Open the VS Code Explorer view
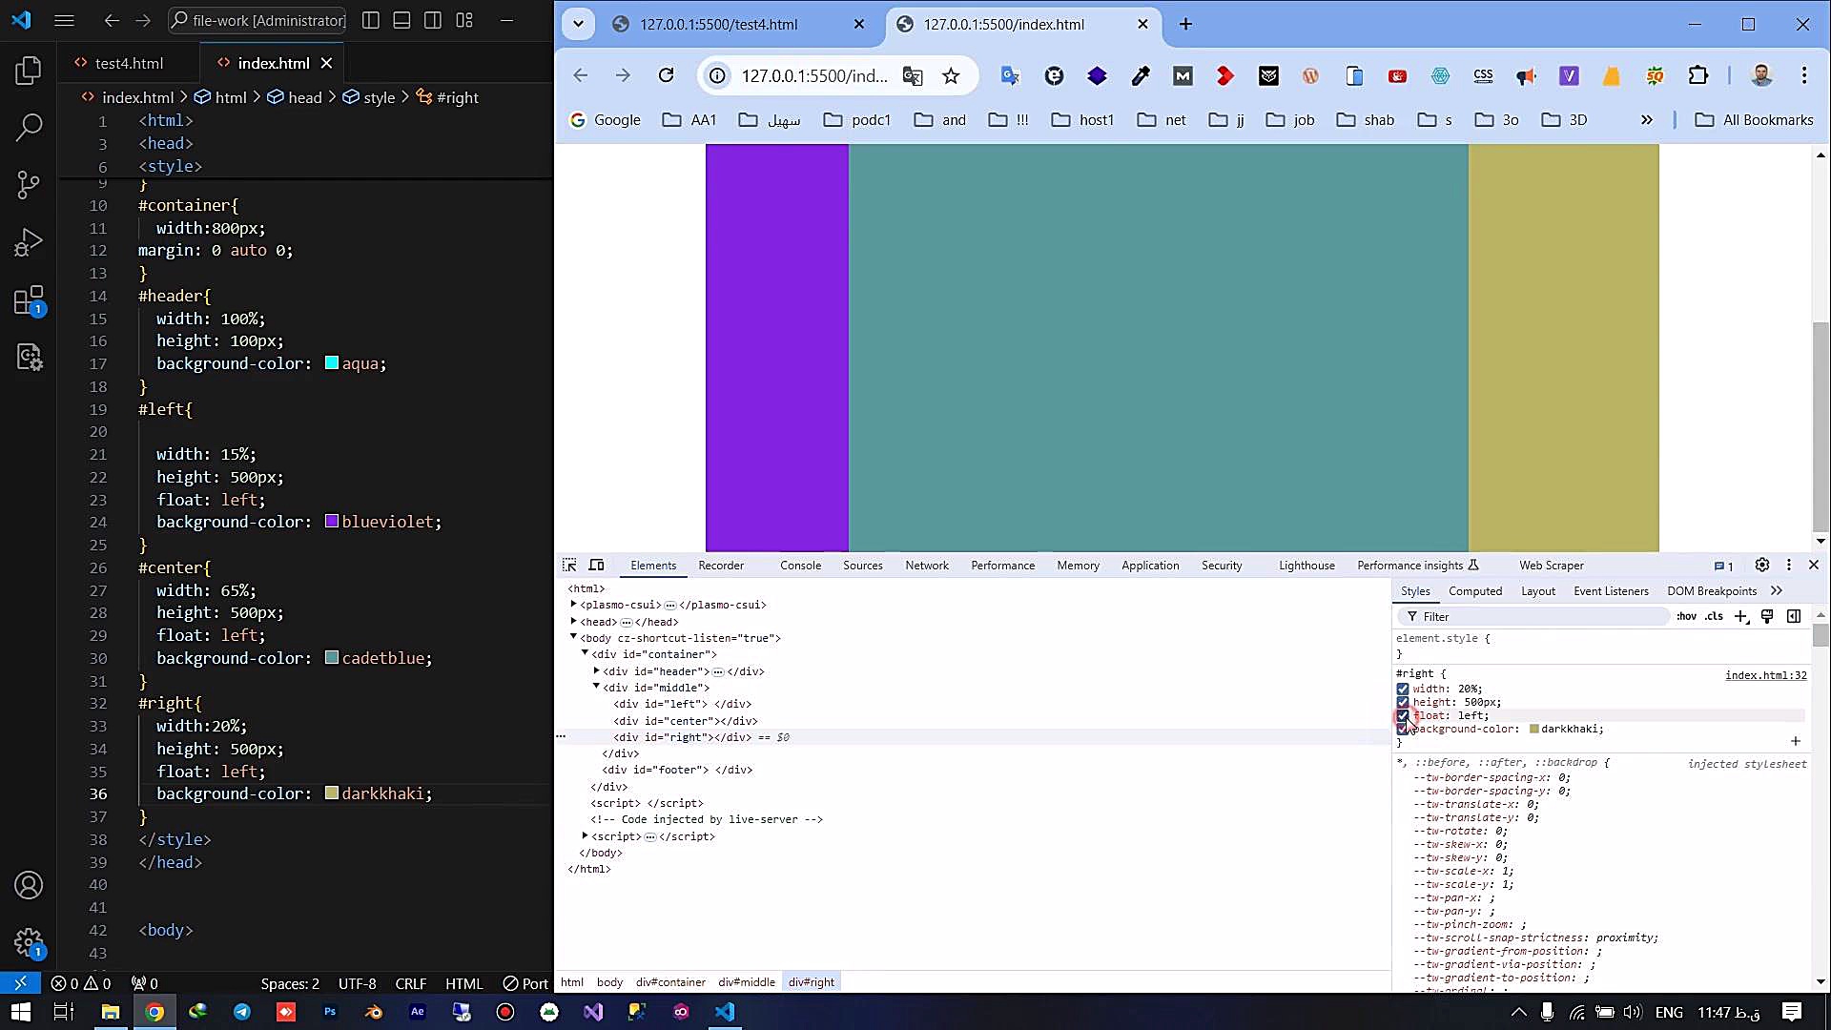The image size is (1831, 1030). [29, 70]
